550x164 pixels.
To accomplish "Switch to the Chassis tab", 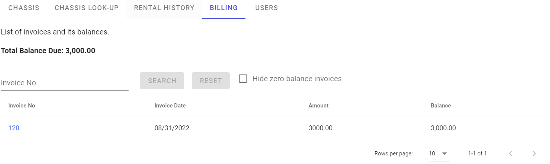I will (x=24, y=8).
